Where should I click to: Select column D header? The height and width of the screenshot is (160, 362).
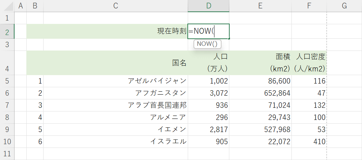point(208,6)
